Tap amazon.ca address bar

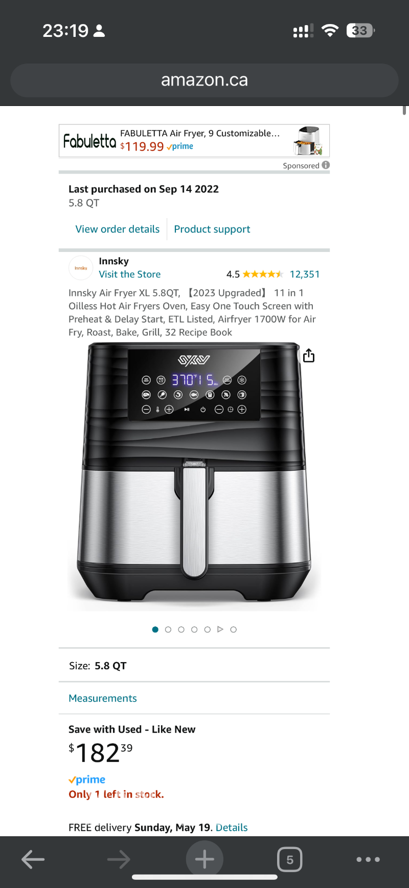[x=204, y=80]
